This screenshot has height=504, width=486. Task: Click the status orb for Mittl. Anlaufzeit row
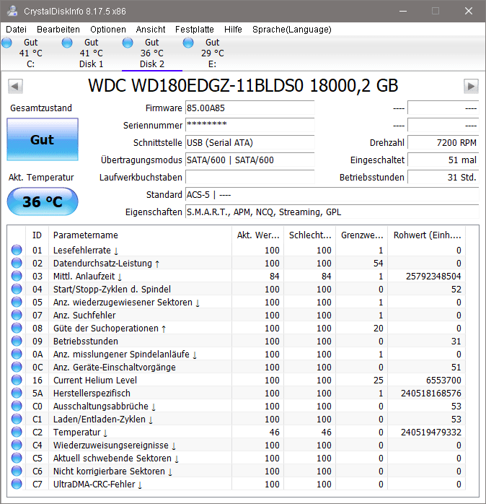pos(17,276)
